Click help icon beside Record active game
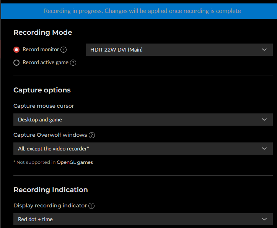The width and height of the screenshot is (277, 228). pos(73,63)
